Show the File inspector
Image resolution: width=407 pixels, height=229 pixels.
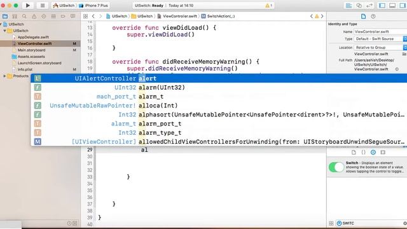tap(363, 17)
